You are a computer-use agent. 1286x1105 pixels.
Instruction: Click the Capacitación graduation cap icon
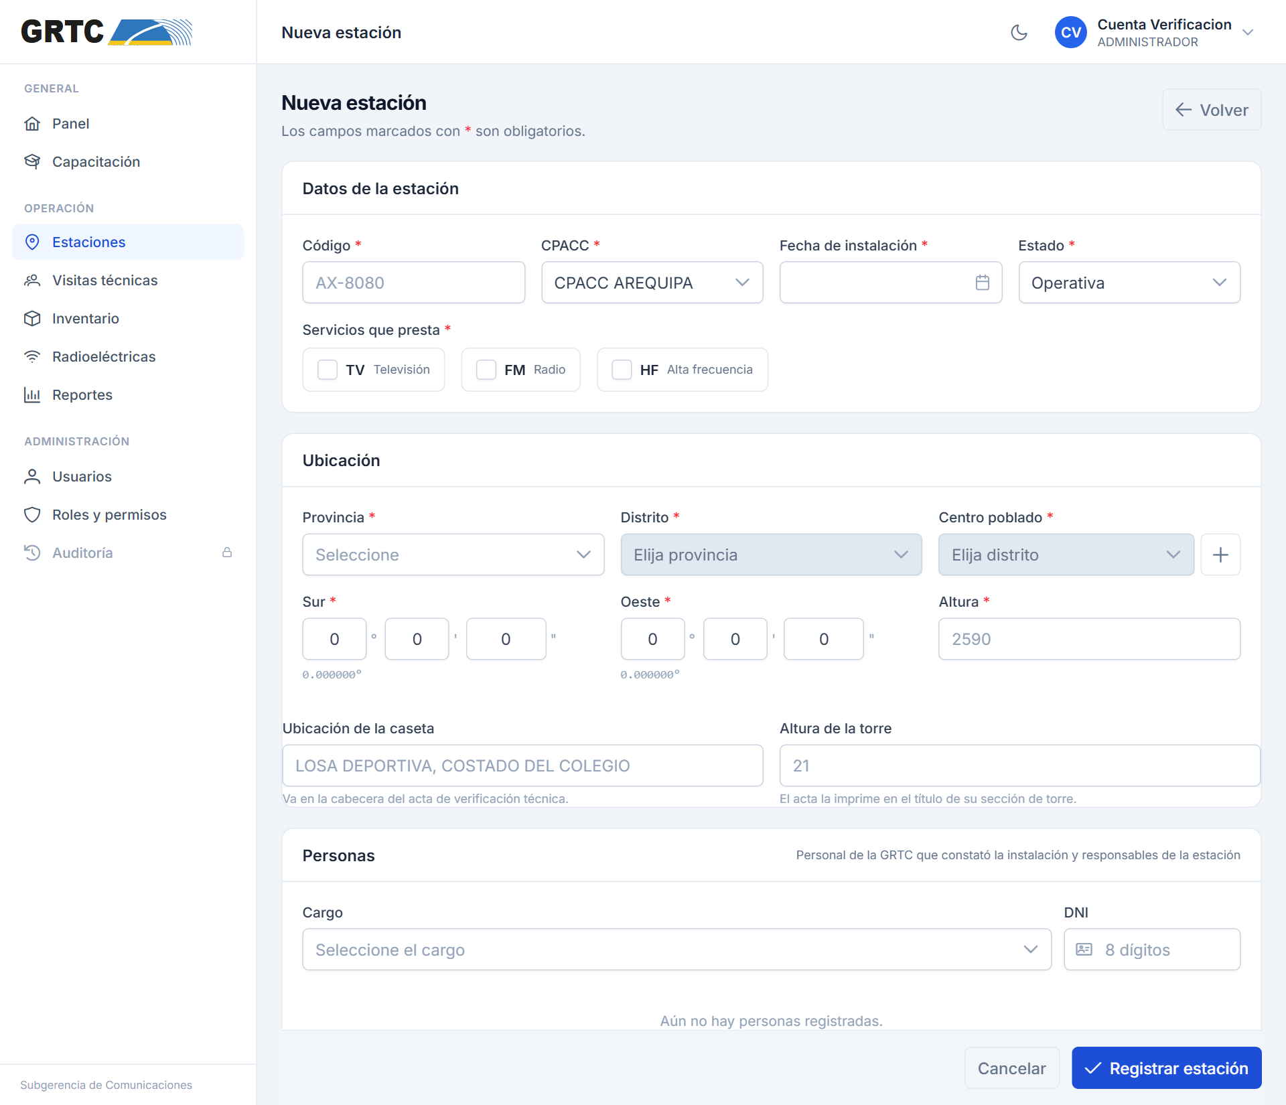pyautogui.click(x=32, y=161)
